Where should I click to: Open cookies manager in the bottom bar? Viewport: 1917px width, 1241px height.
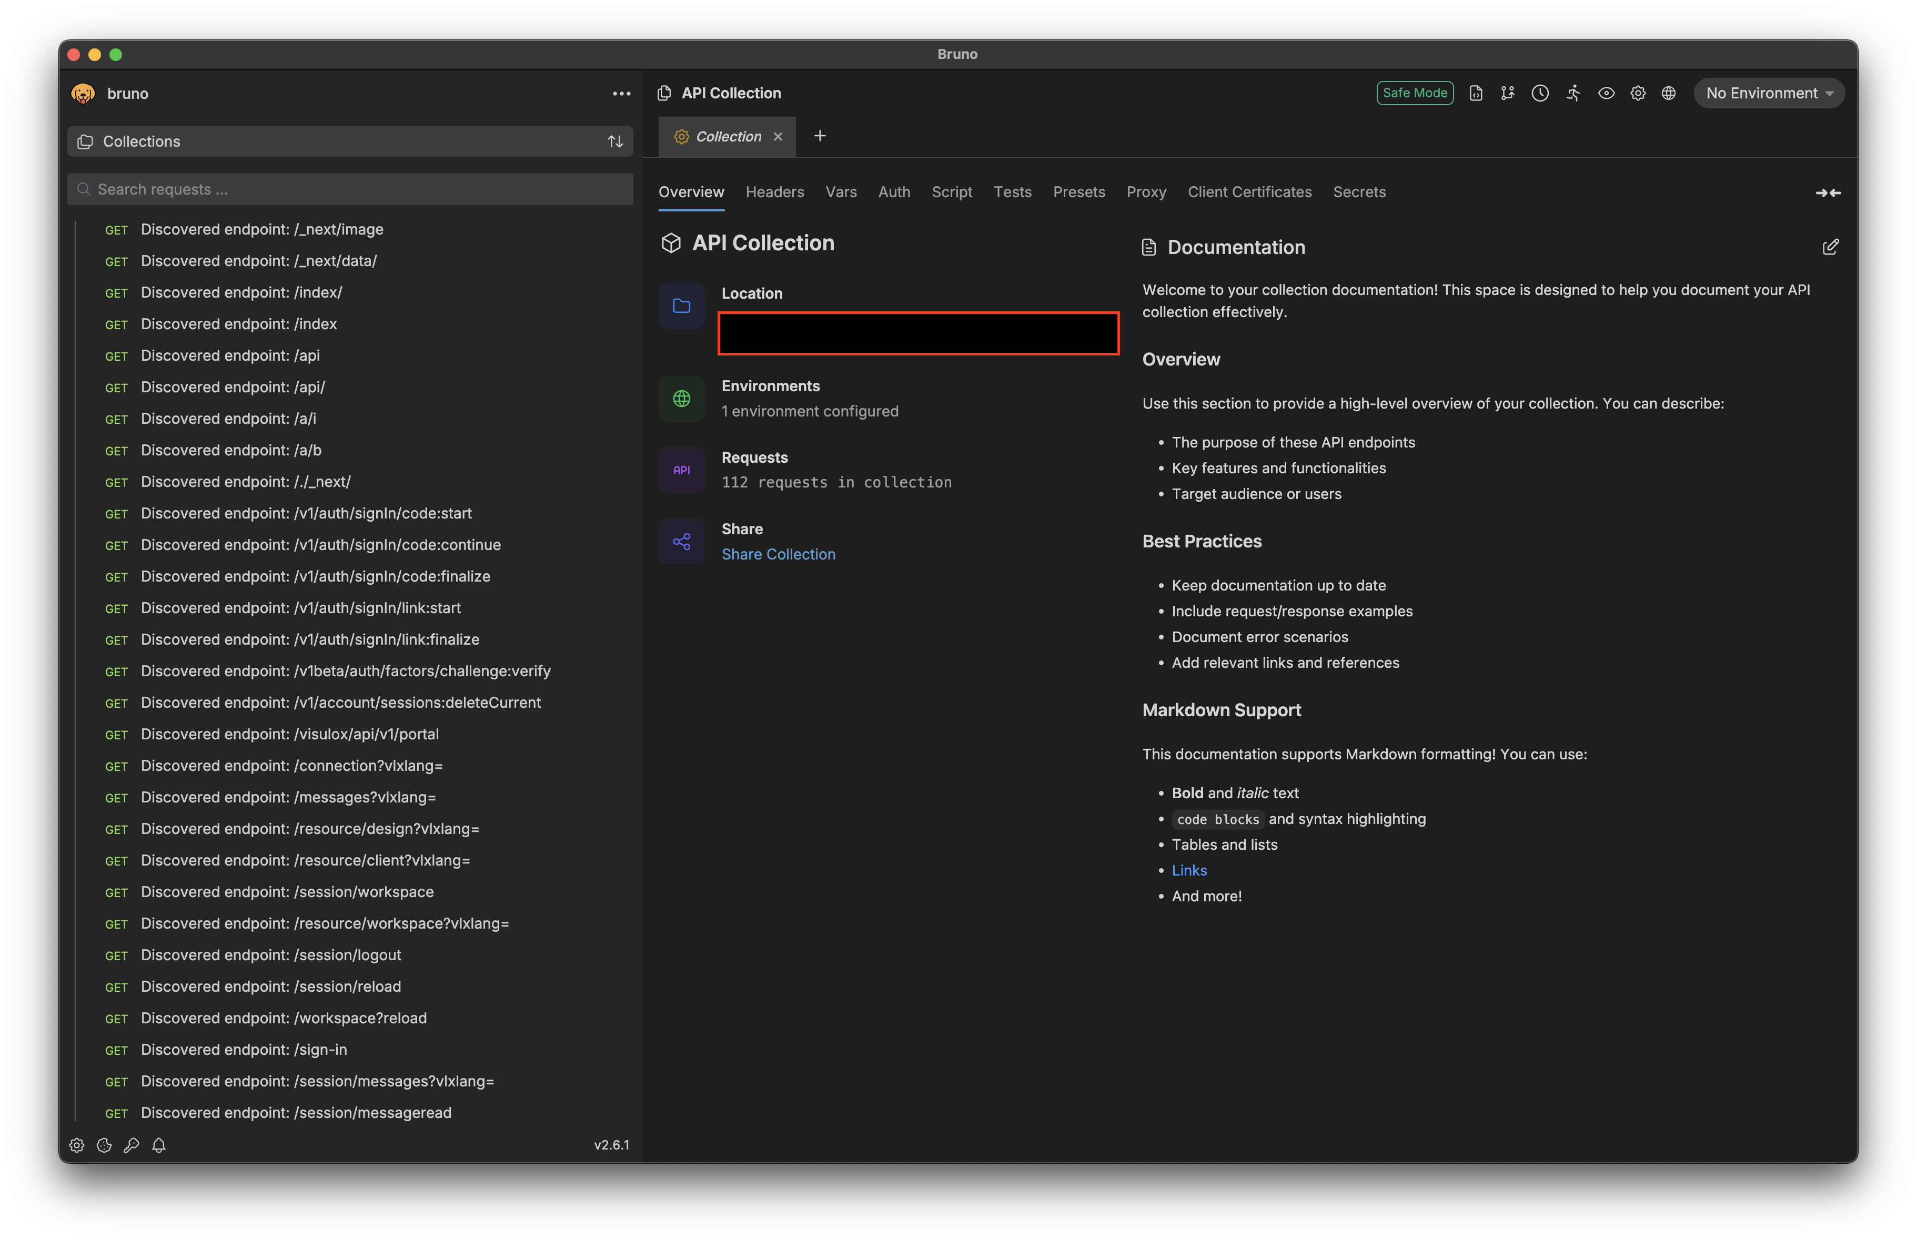click(104, 1145)
